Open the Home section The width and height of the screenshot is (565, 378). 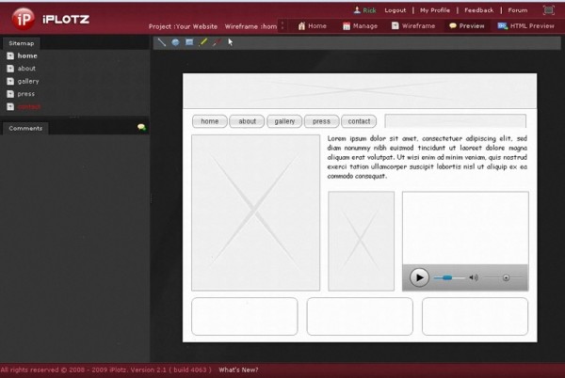(x=312, y=26)
